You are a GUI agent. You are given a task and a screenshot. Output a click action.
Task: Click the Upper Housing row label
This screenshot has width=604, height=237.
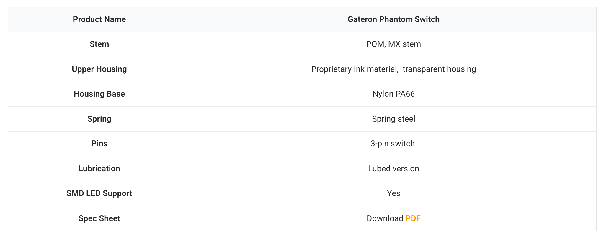pyautogui.click(x=99, y=69)
